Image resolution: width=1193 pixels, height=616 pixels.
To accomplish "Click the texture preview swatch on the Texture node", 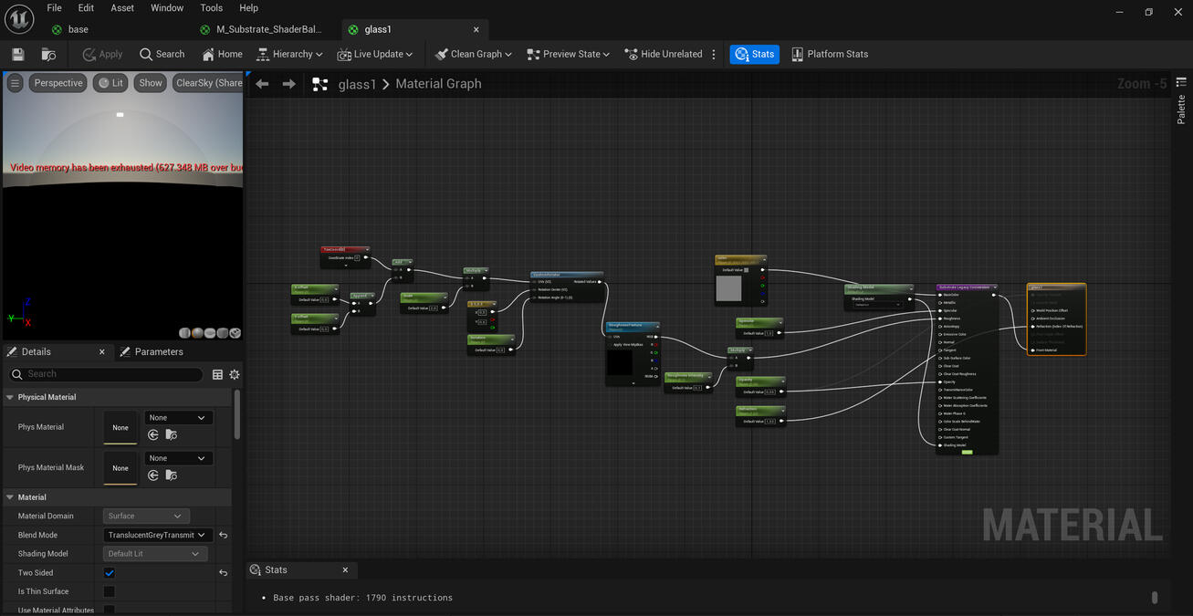I will click(730, 290).
